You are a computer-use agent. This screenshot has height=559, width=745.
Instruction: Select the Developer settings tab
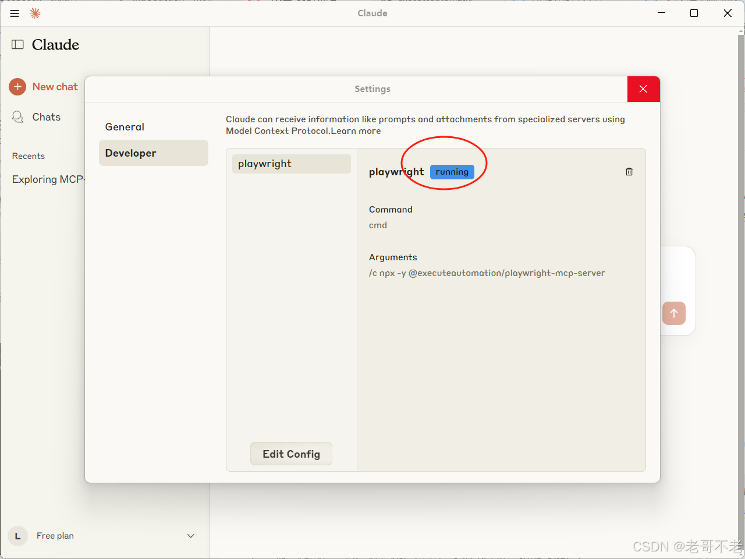[x=154, y=153]
